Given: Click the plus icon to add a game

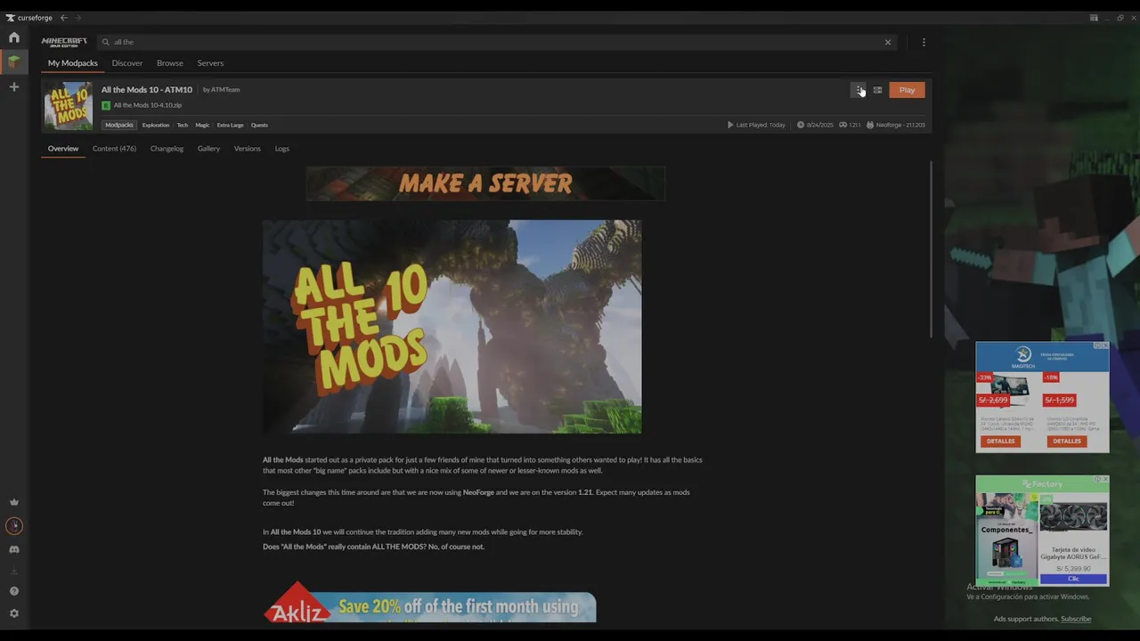Looking at the screenshot, I should coord(13,86).
